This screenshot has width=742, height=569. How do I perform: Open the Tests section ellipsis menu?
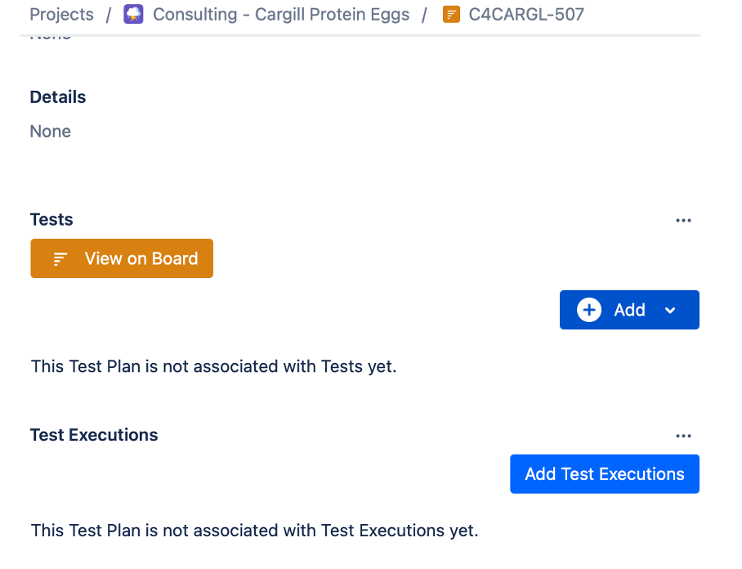(x=684, y=220)
